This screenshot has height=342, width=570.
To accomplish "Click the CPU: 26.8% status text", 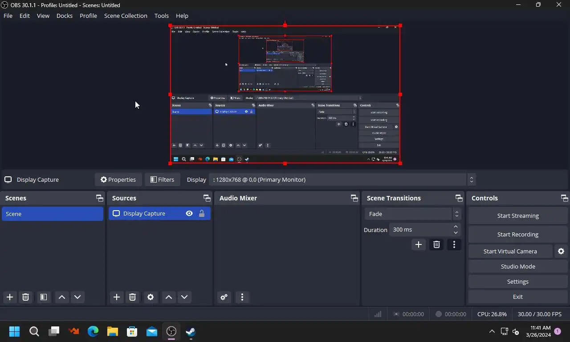I will point(492,314).
